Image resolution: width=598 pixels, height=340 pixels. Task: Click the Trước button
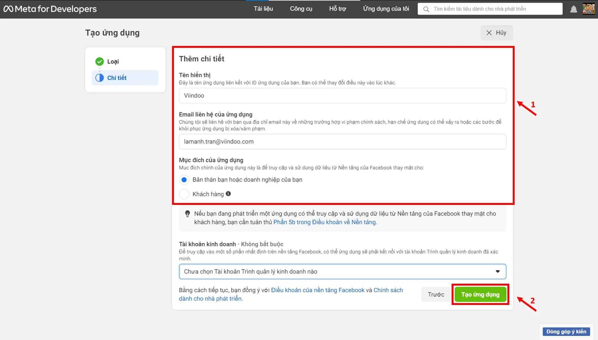(436, 294)
